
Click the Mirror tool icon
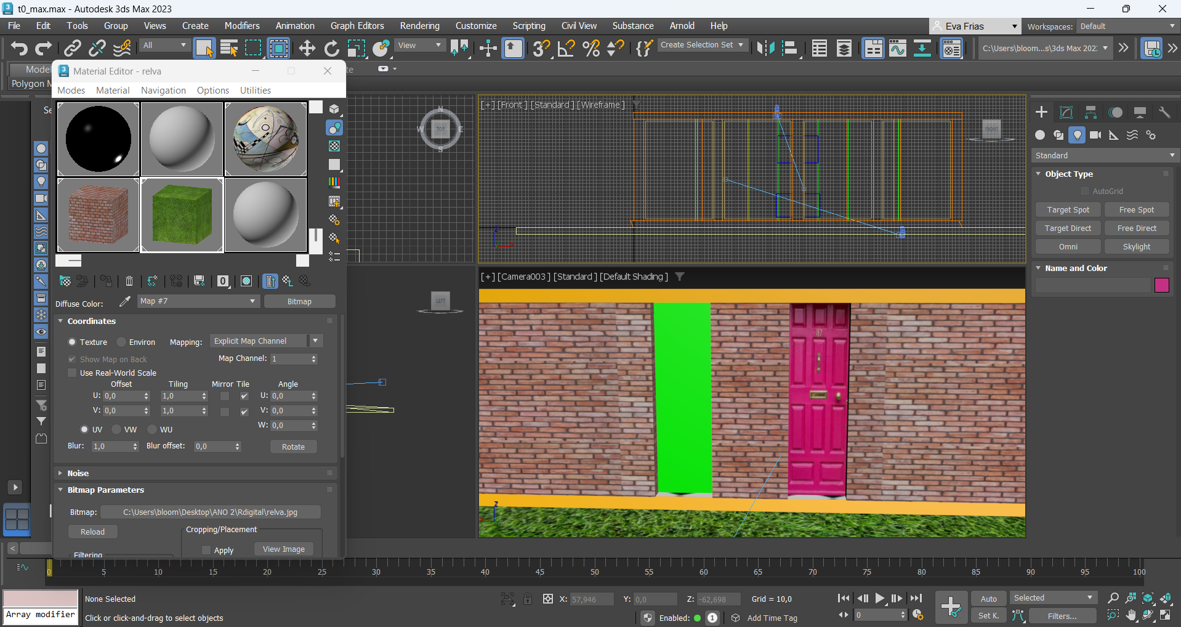(765, 48)
